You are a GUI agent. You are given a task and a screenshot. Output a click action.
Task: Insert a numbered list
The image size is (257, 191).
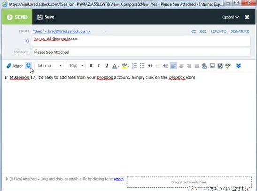[135, 66]
